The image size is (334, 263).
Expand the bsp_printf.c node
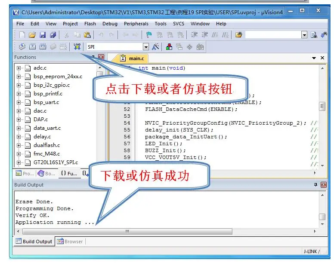[19, 94]
